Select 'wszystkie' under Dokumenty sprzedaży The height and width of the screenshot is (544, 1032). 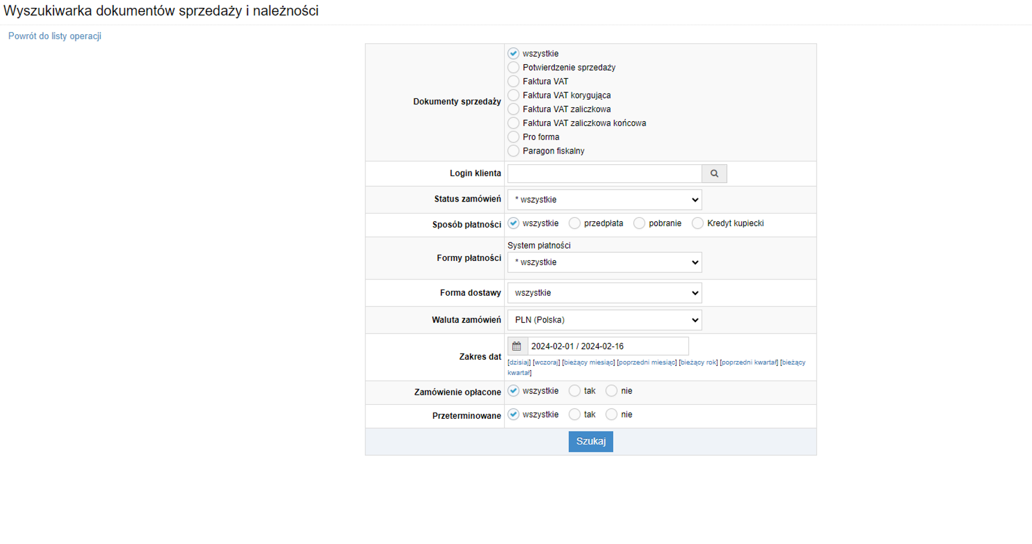coord(513,53)
